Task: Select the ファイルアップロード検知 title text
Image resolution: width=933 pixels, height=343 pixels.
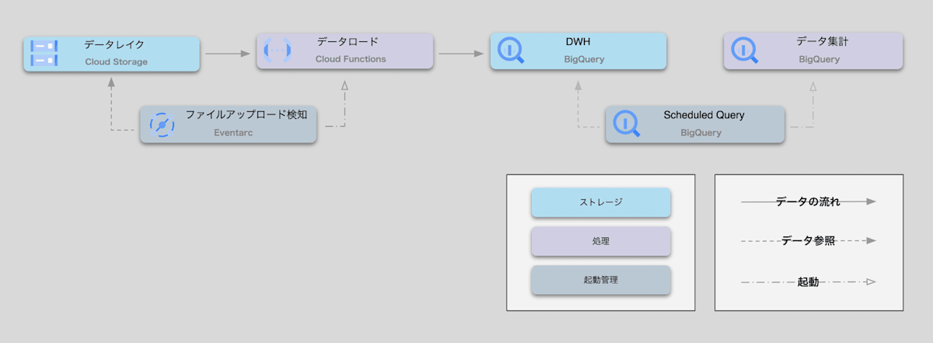Action: (246, 115)
